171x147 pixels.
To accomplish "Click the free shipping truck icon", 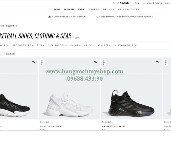I will (98, 17).
